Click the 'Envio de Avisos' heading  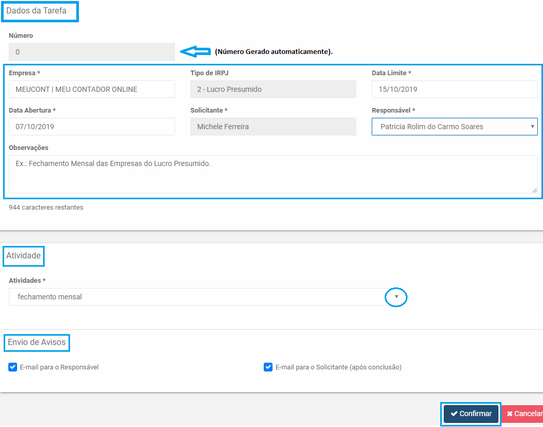[37, 342]
